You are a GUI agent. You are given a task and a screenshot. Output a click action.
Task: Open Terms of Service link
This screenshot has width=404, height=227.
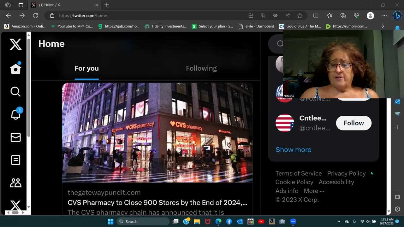tap(299, 173)
